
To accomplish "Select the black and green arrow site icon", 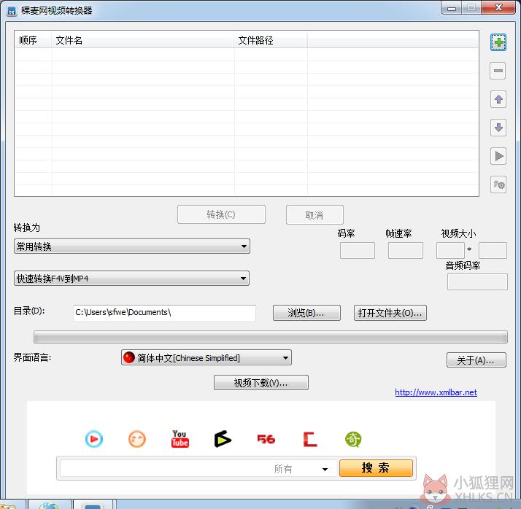I will [x=223, y=439].
